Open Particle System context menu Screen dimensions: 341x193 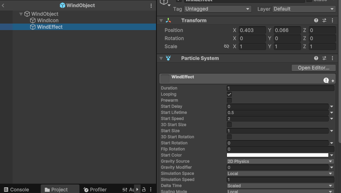[x=332, y=58]
